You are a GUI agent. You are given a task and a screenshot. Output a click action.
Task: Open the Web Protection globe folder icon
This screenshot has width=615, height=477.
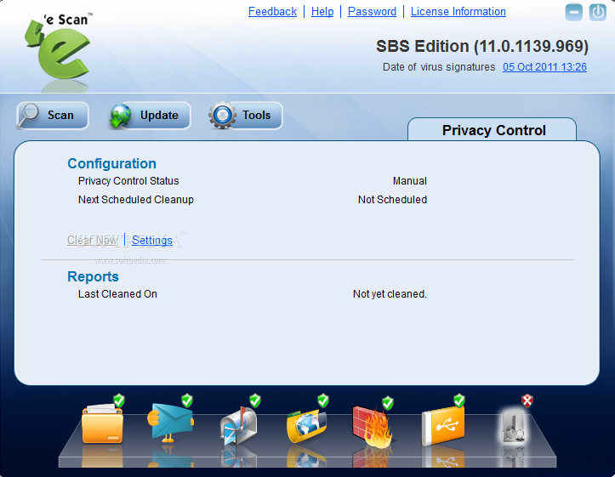point(306,425)
